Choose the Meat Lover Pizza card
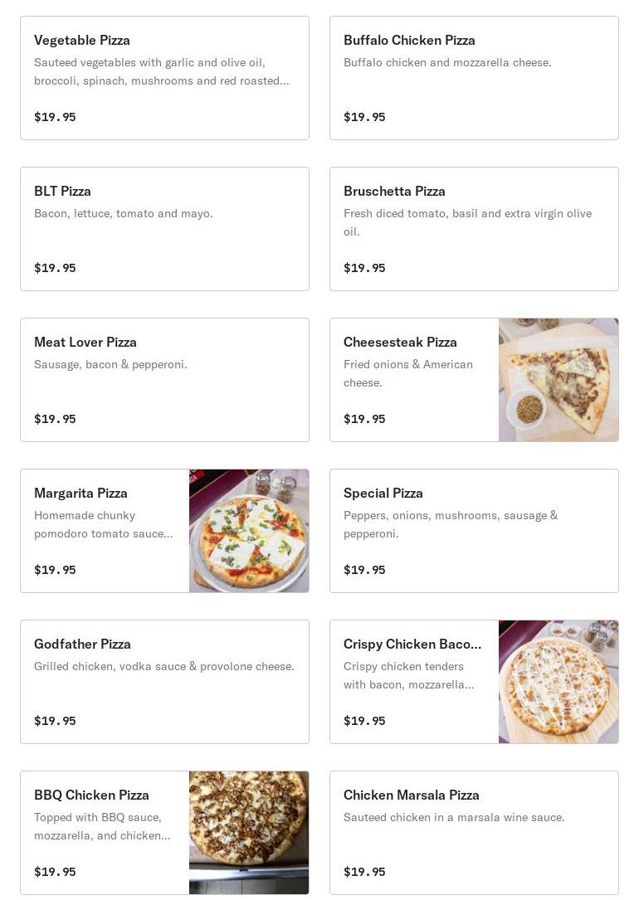This screenshot has height=900, width=639. [164, 380]
